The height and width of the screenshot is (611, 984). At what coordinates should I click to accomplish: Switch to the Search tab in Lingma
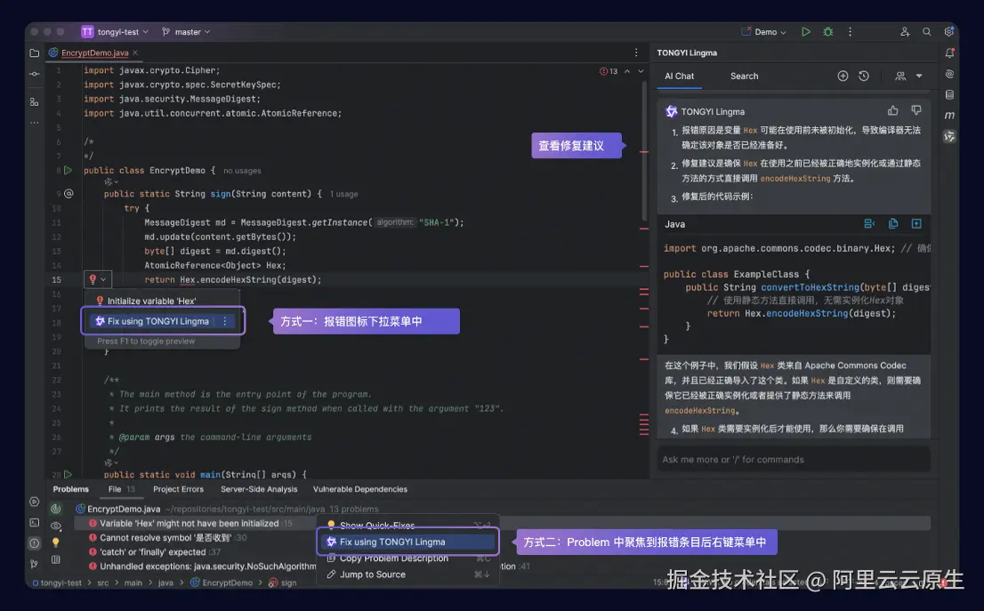pos(745,76)
